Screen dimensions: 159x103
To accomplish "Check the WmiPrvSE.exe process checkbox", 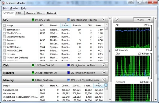I will (4, 33).
